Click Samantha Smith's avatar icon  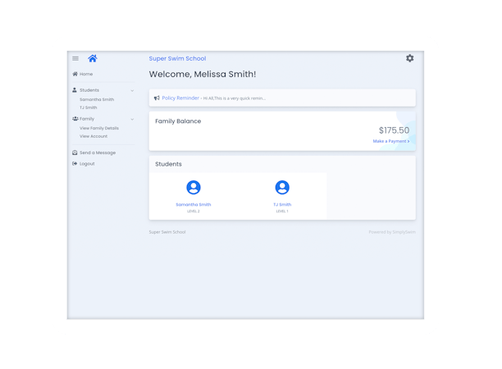pos(194,187)
